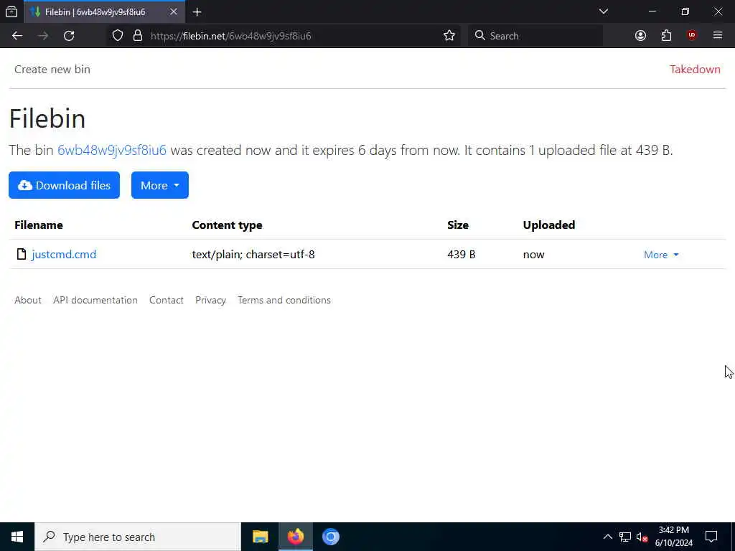Click the 439 B size cell
The height and width of the screenshot is (551, 735).
462,255
